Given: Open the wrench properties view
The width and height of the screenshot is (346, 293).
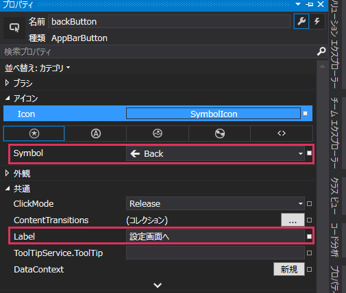Looking at the screenshot, I should coord(301,21).
